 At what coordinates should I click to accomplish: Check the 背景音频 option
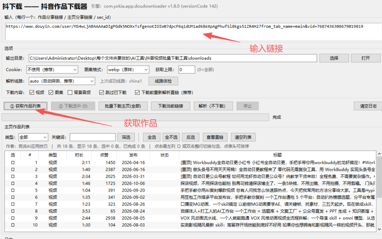click(70, 92)
